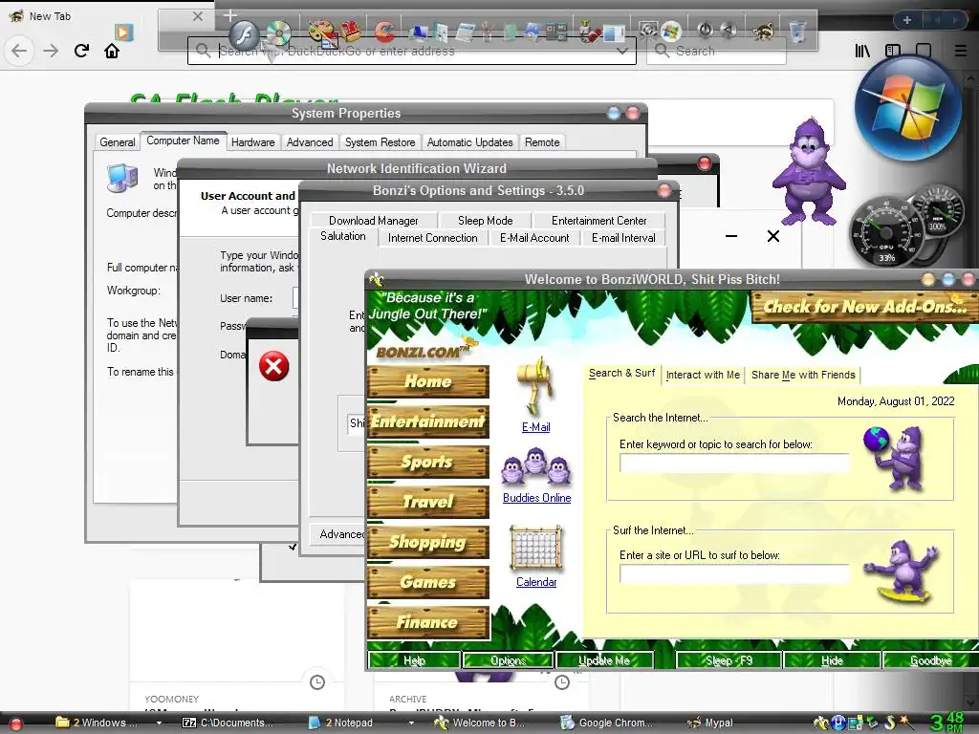Click the Sleep - F9 button
The width and height of the screenshot is (979, 734).
pos(729,660)
